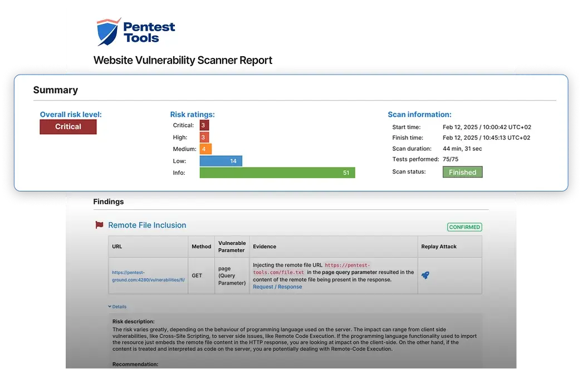This screenshot has width=582, height=369.
Task: Click the CONFIRMED badge
Action: click(x=464, y=227)
